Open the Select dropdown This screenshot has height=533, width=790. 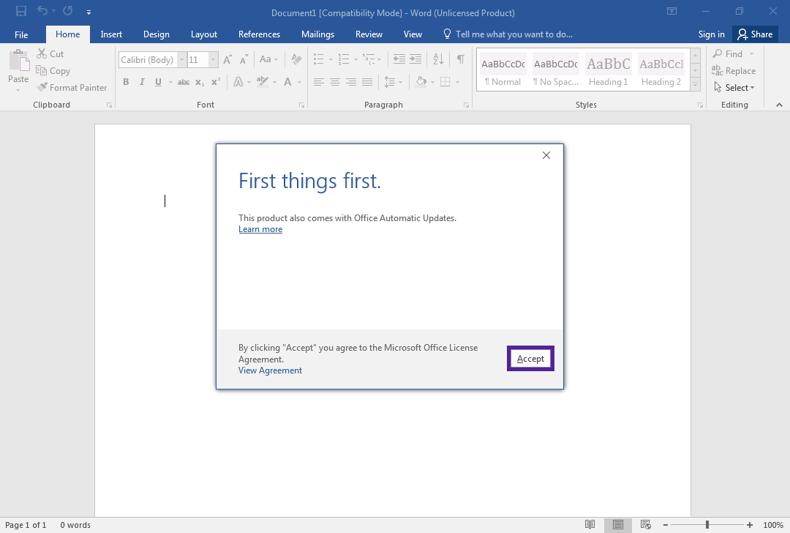734,88
